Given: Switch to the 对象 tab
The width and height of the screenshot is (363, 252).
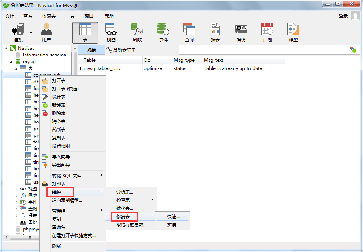Looking at the screenshot, I should tap(91, 50).
